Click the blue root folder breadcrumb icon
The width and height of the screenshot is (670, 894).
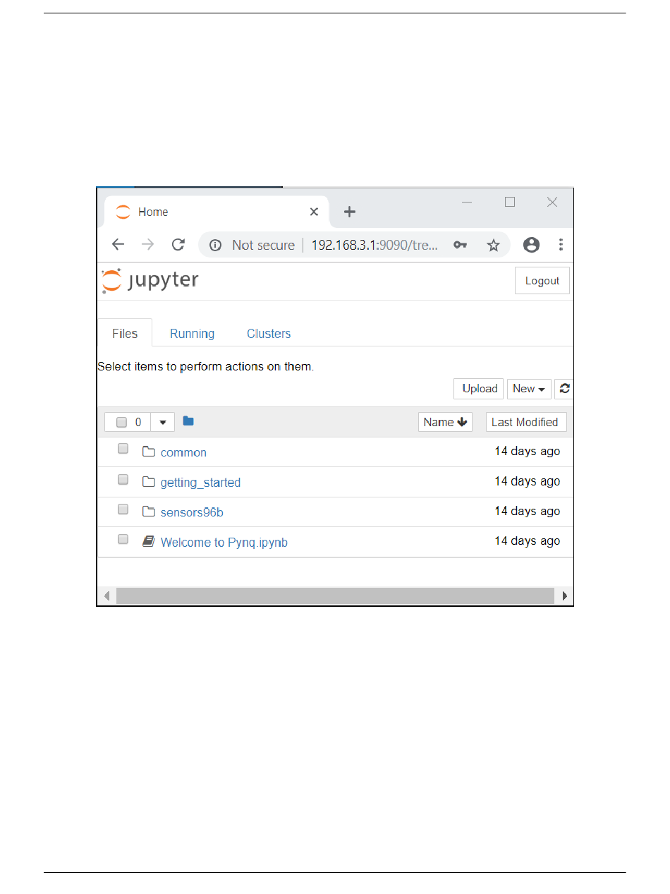[188, 421]
